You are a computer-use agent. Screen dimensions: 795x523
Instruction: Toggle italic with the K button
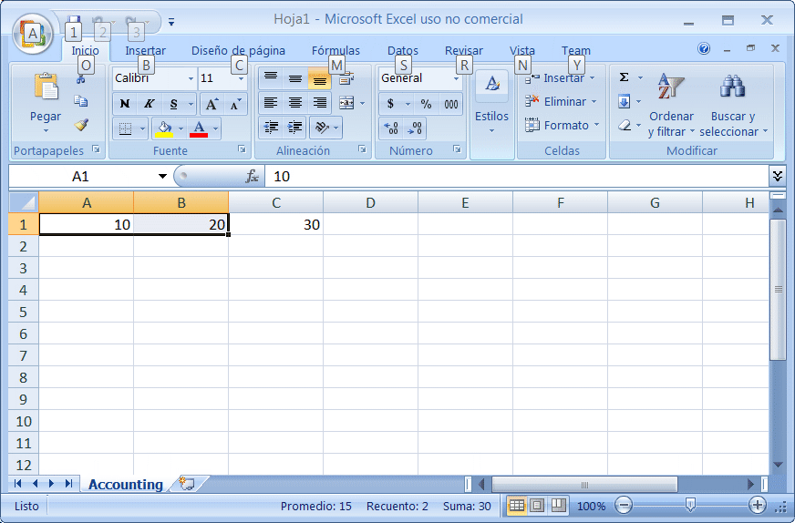pos(149,104)
